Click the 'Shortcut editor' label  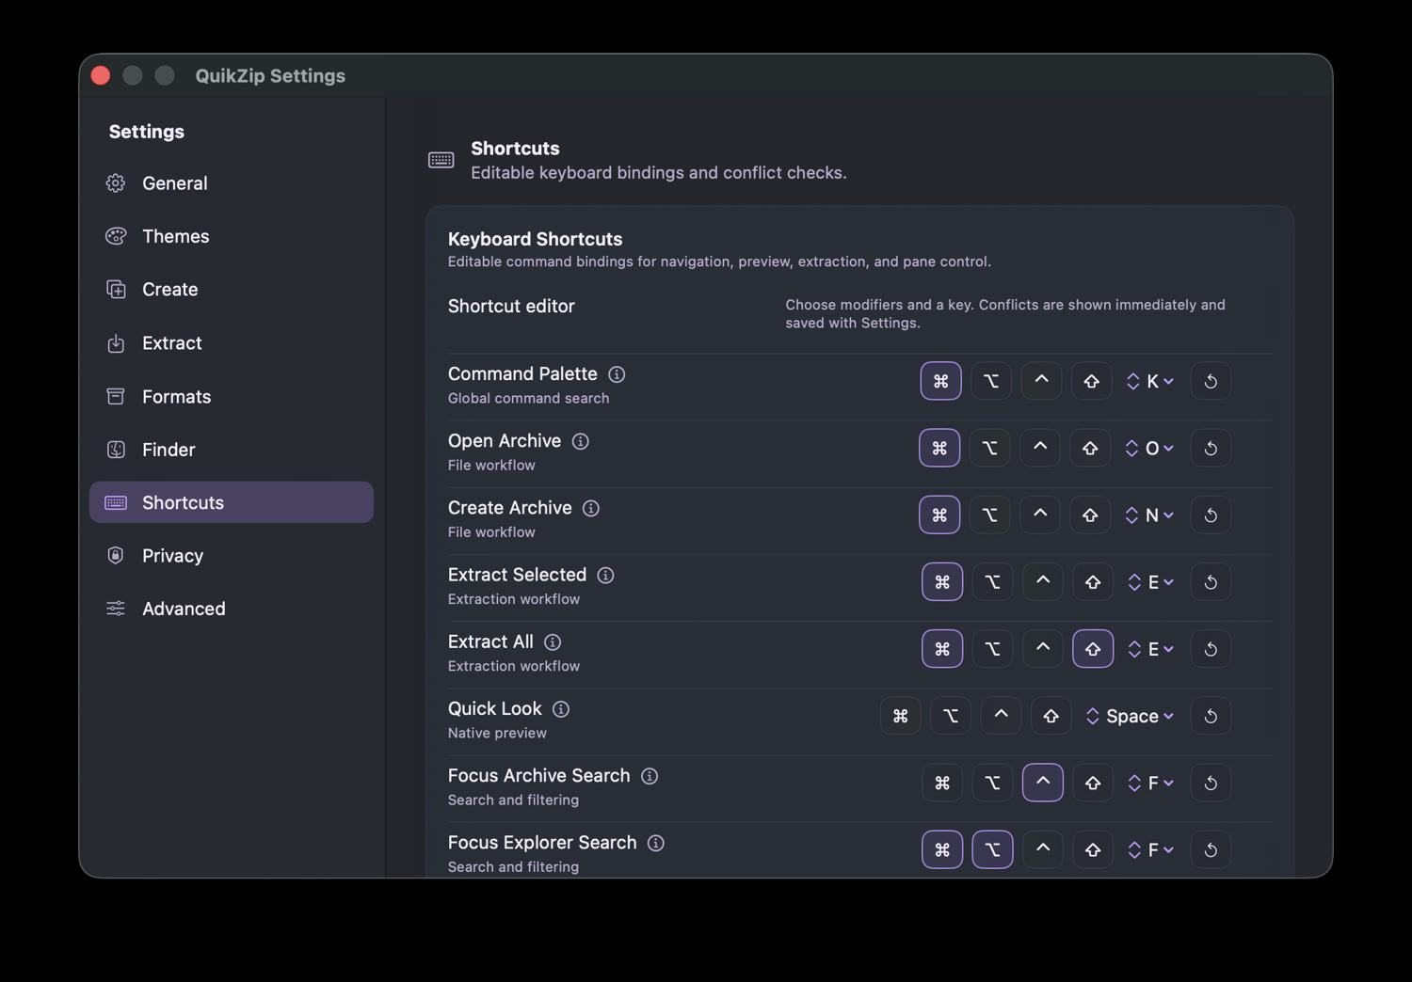(511, 306)
